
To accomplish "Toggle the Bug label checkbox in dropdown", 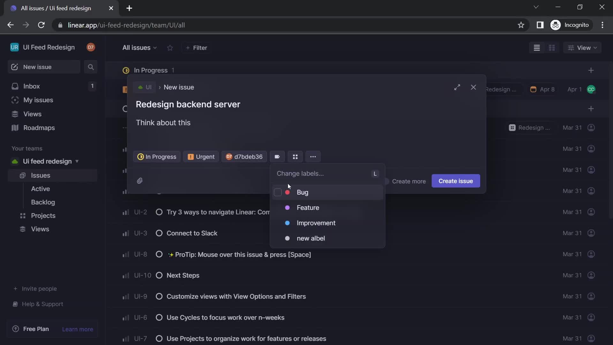I will click(277, 193).
